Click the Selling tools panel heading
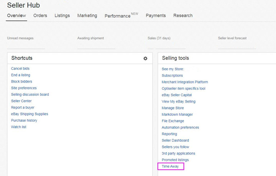This screenshot has width=276, height=176. click(x=176, y=58)
